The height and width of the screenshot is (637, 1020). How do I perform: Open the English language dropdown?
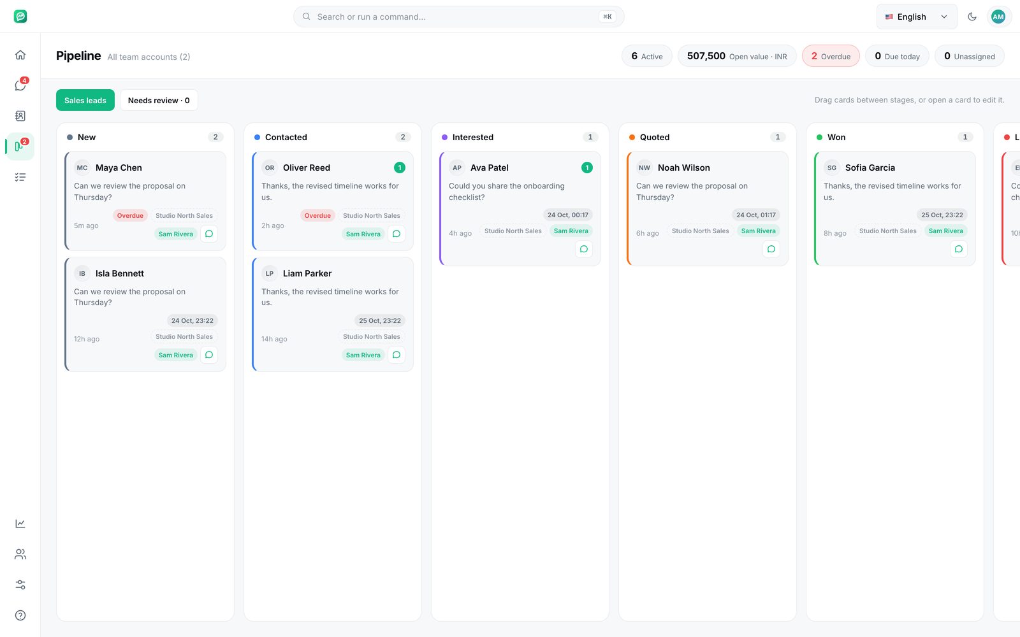917,17
